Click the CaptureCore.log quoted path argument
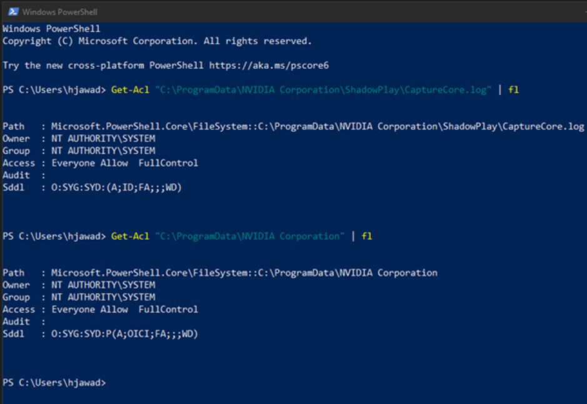 coord(323,90)
